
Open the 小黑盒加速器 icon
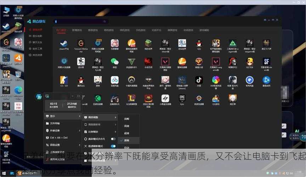tap(165, 98)
